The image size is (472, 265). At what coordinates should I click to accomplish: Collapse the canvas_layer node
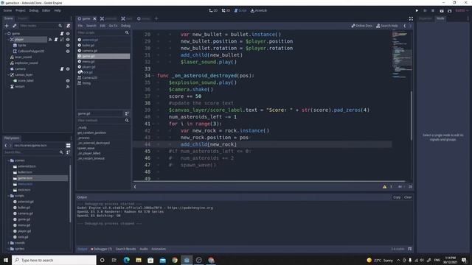pos(8,75)
